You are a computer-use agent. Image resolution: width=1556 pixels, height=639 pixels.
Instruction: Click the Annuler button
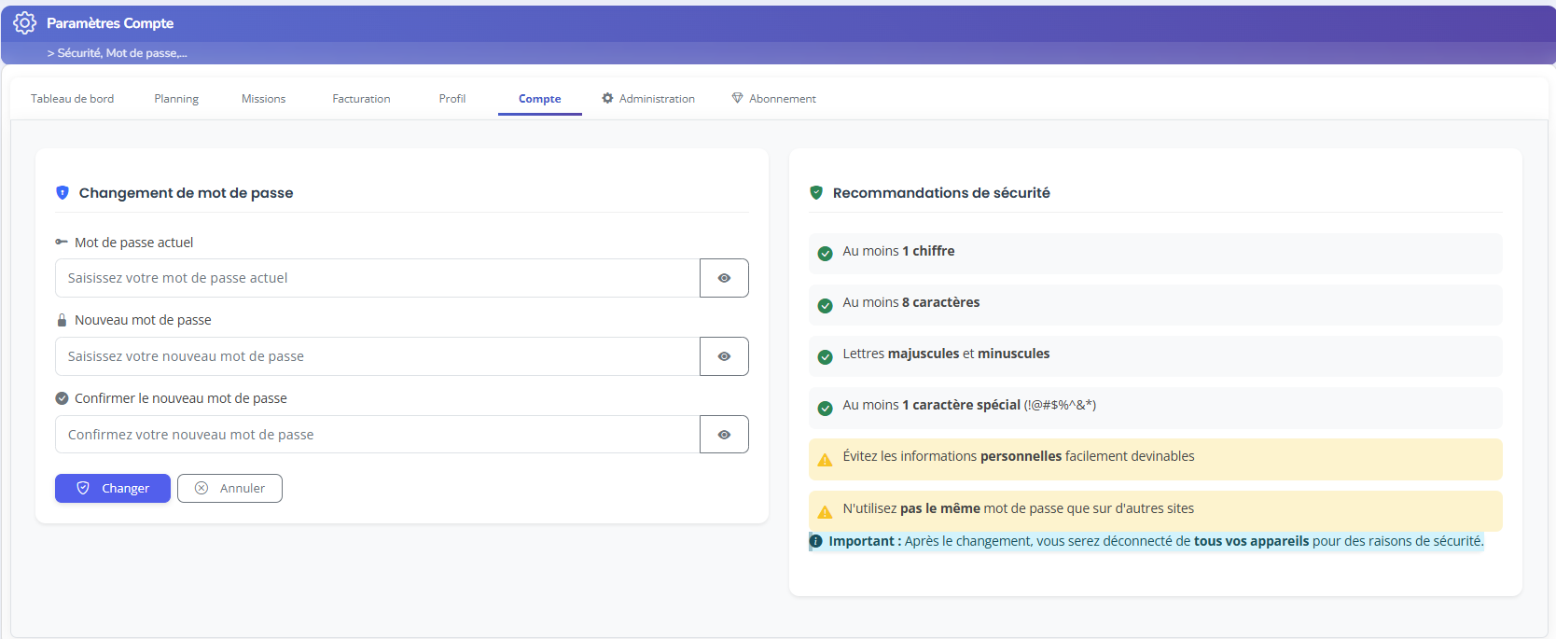click(x=229, y=489)
